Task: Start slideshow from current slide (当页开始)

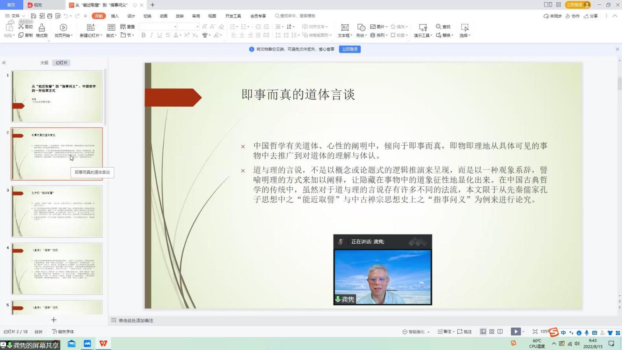Action: click(63, 28)
